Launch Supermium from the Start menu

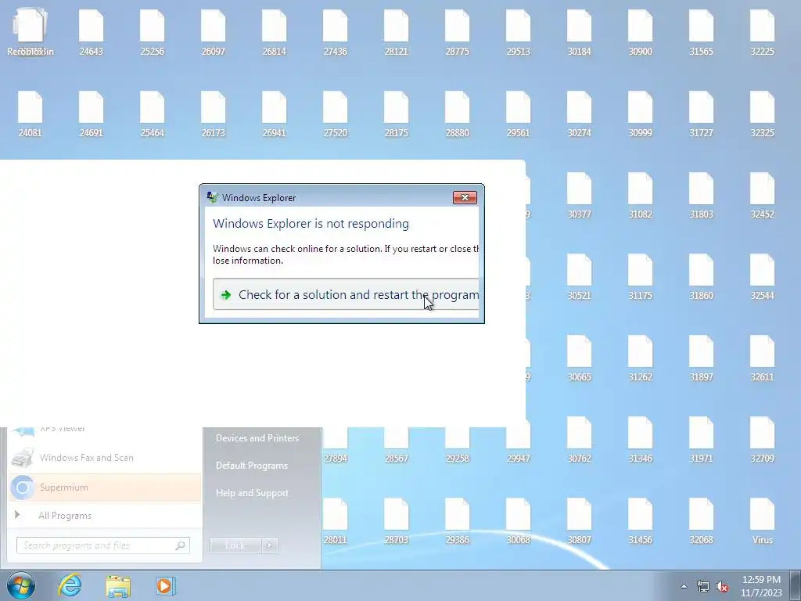click(105, 488)
